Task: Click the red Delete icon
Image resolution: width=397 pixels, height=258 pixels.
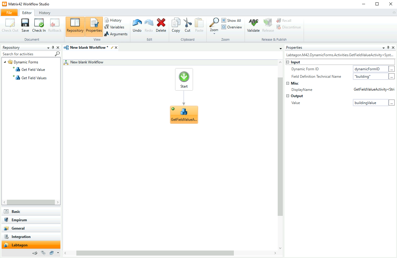Action: click(x=161, y=23)
